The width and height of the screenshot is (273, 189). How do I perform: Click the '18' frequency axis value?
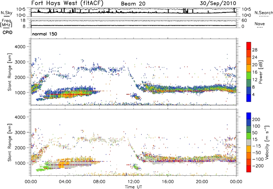point(23,20)
